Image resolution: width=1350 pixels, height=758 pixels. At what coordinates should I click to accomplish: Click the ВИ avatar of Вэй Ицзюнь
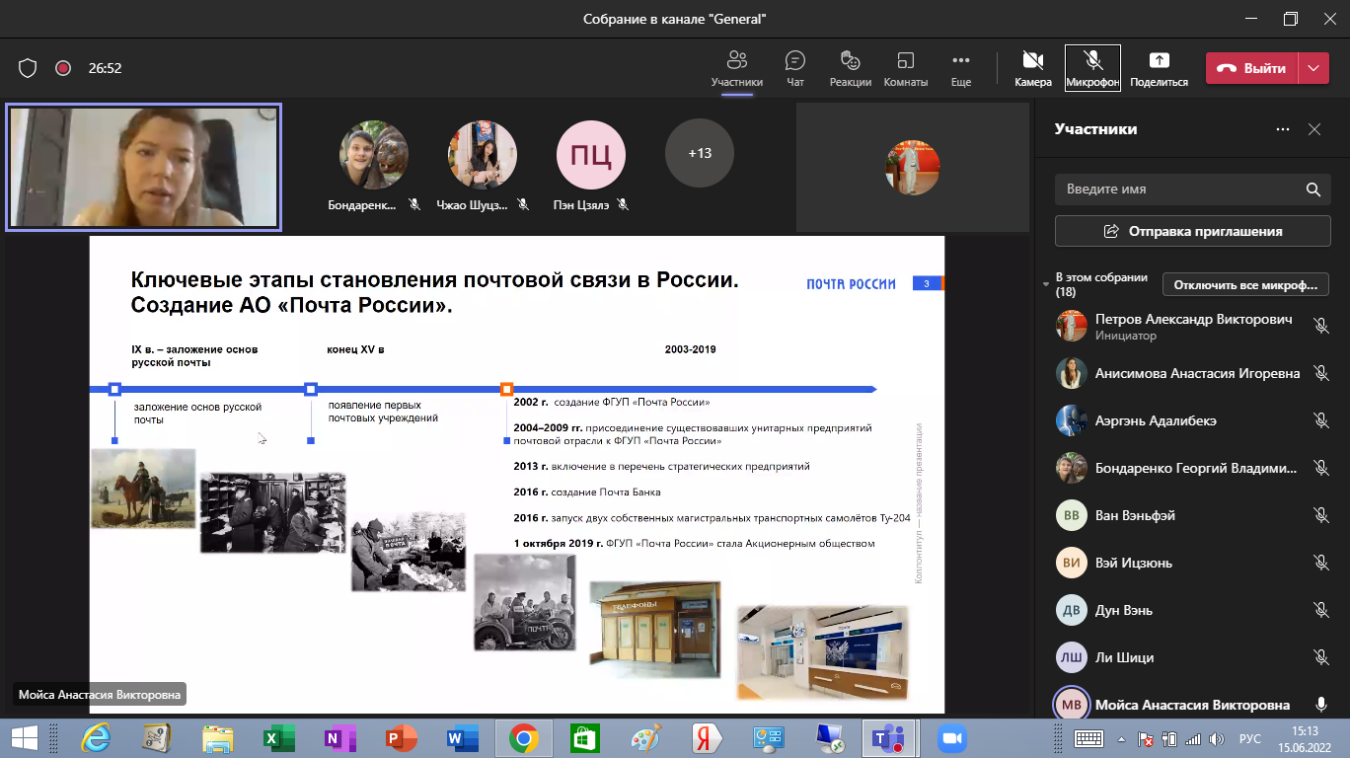[x=1072, y=563]
